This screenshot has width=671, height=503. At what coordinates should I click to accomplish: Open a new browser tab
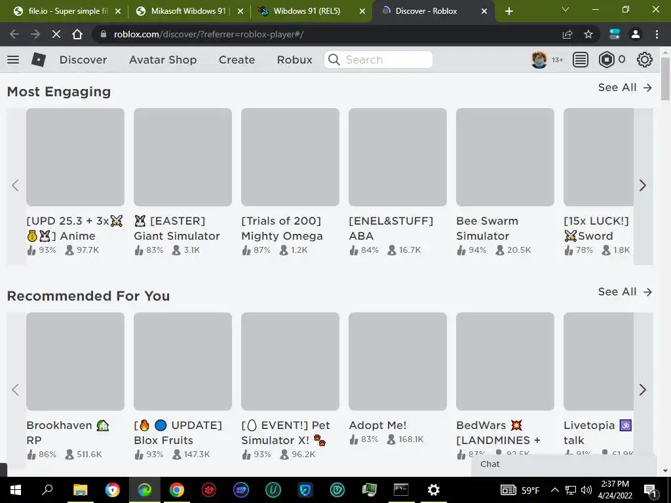tap(508, 11)
